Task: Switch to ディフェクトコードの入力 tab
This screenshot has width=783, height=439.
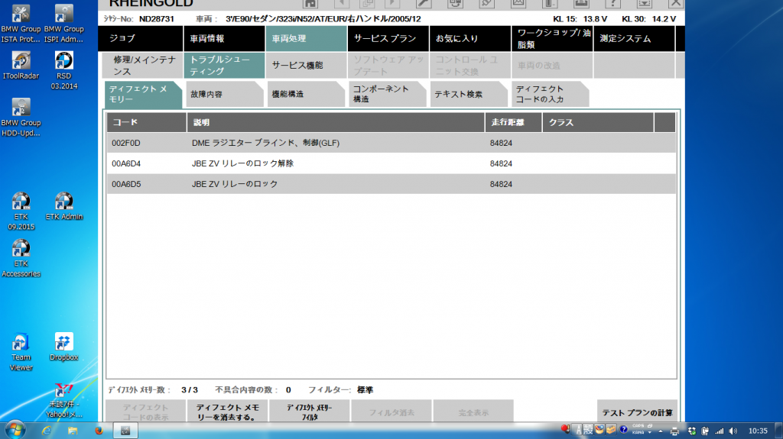Action: point(550,94)
